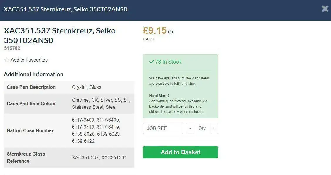The width and height of the screenshot is (331, 175).
Task: Click the Add to Favourites link text
Action: [x=29, y=60]
